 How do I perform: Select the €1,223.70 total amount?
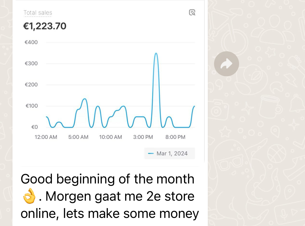[45, 26]
